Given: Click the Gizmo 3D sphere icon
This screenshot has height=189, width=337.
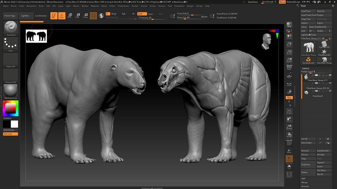Looking at the screenshot, I should pyautogui.click(x=93, y=16).
